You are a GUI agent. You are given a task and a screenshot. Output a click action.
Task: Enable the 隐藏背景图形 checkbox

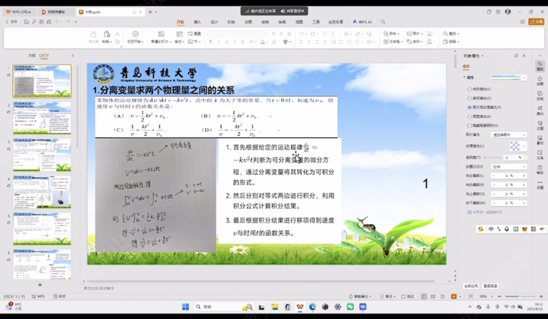click(470, 126)
